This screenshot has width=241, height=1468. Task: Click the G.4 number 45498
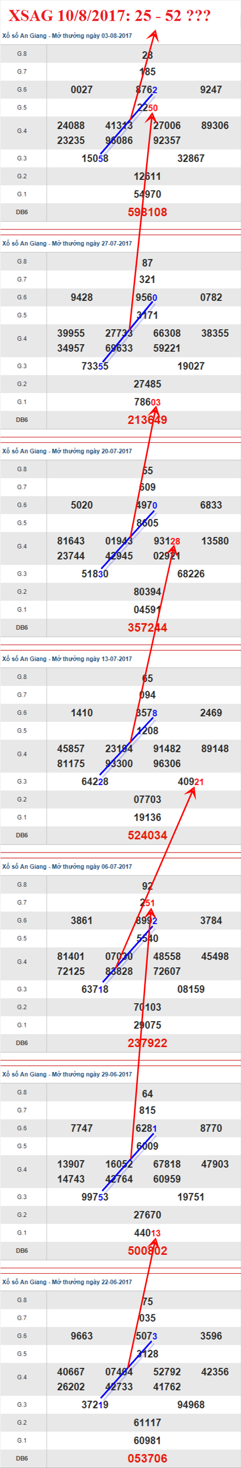point(215,956)
